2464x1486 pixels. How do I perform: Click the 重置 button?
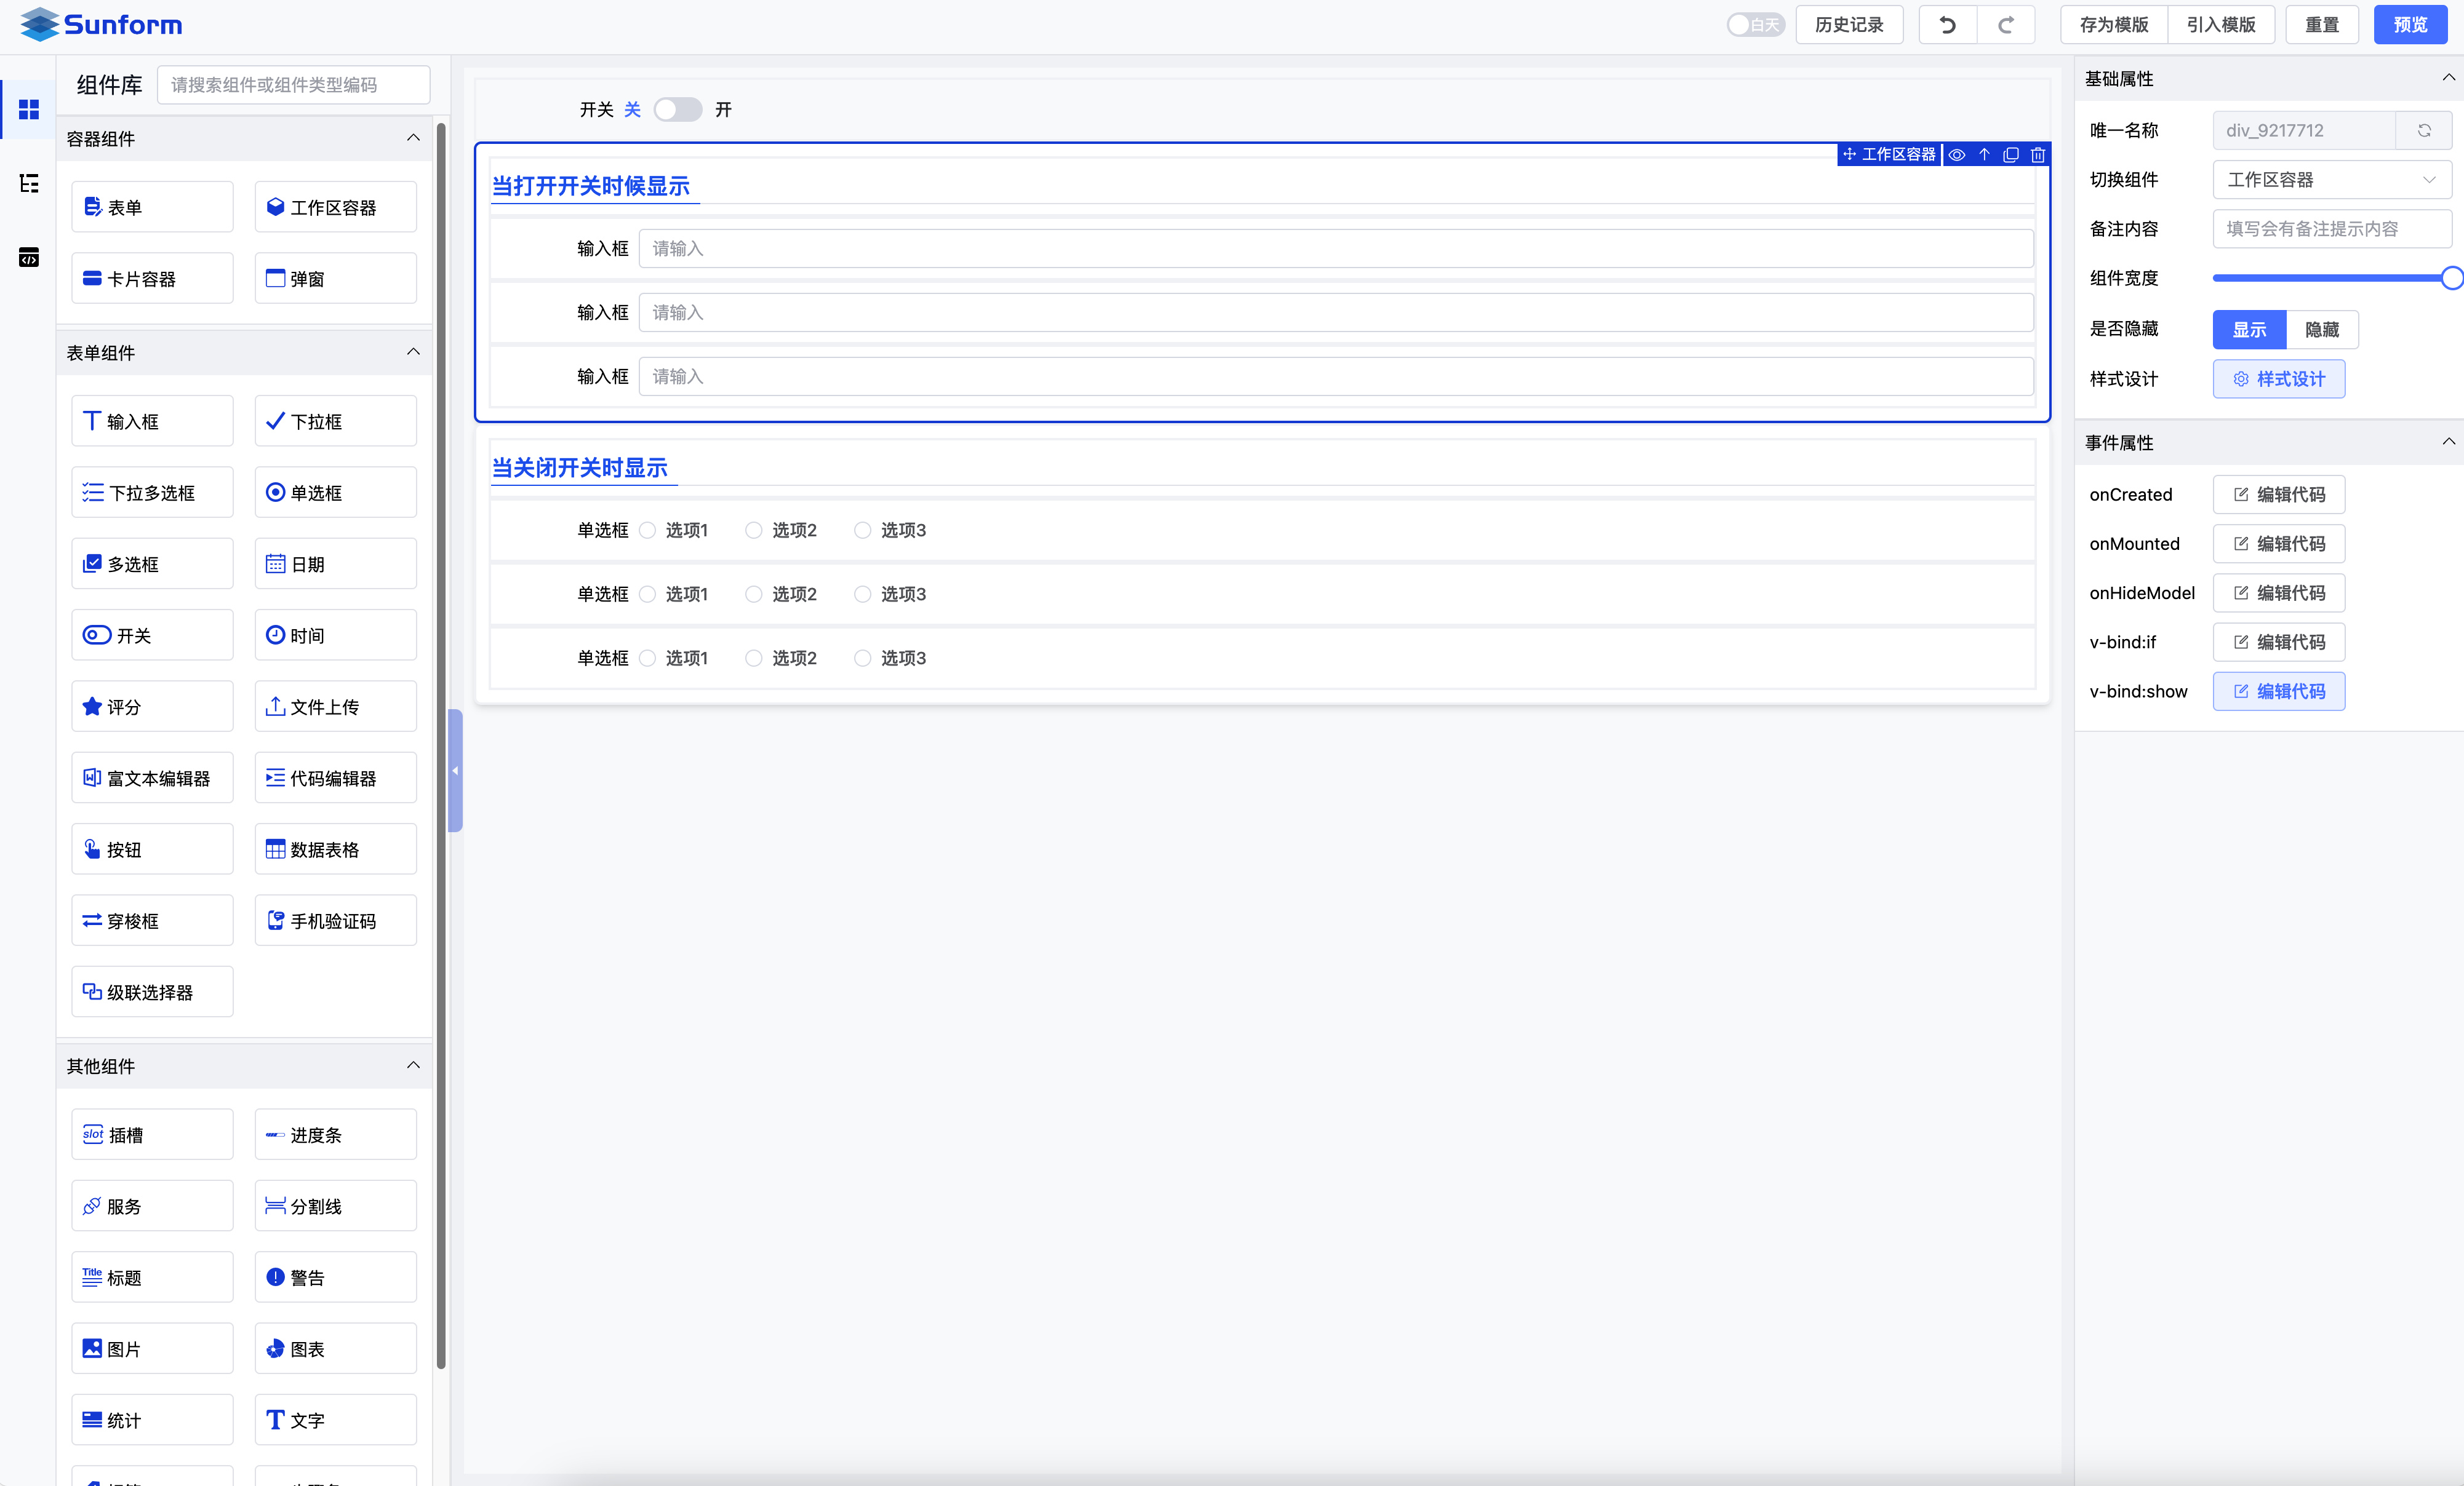point(2321,25)
